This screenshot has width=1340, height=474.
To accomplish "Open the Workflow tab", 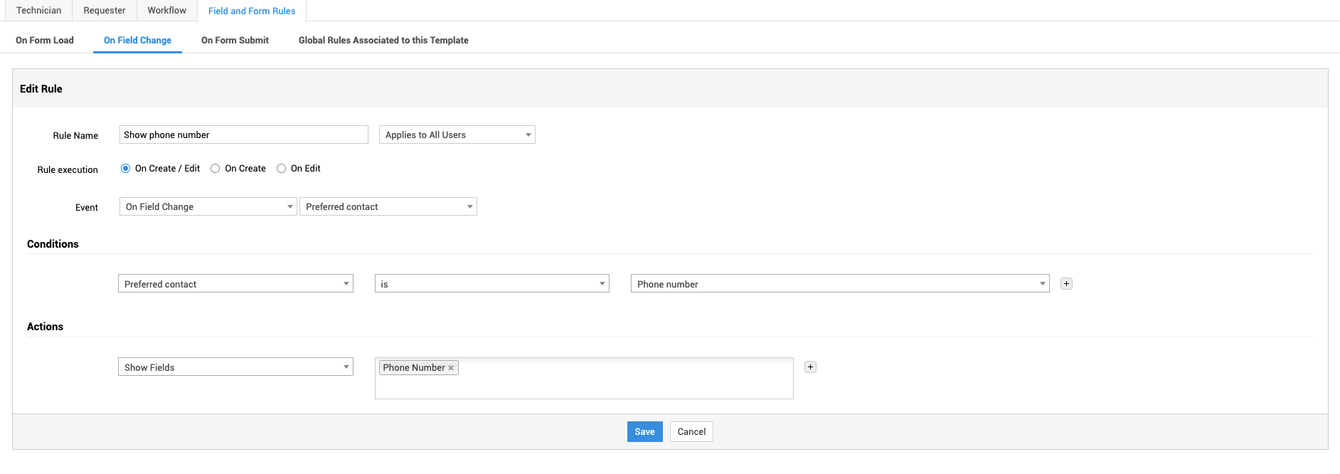I will 167,11.
